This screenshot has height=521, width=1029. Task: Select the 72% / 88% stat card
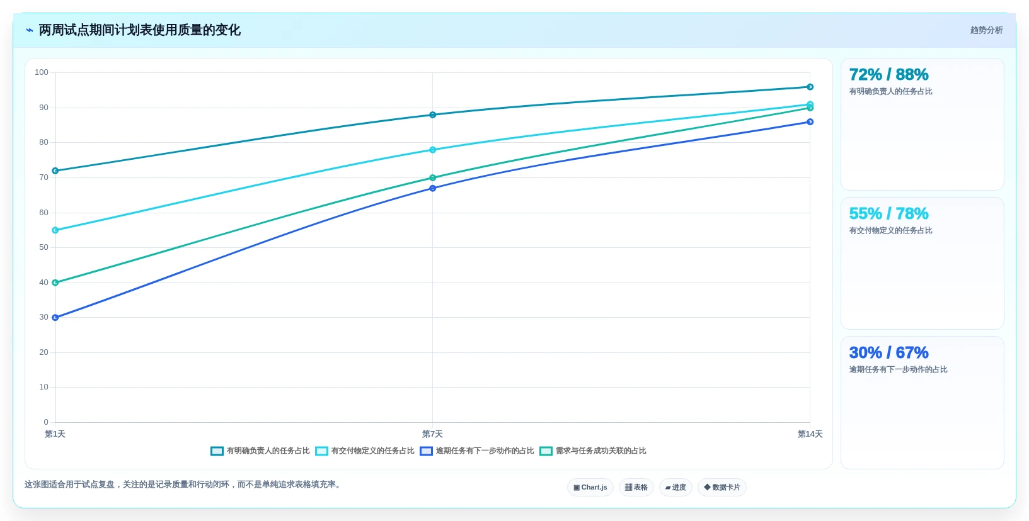pos(922,125)
